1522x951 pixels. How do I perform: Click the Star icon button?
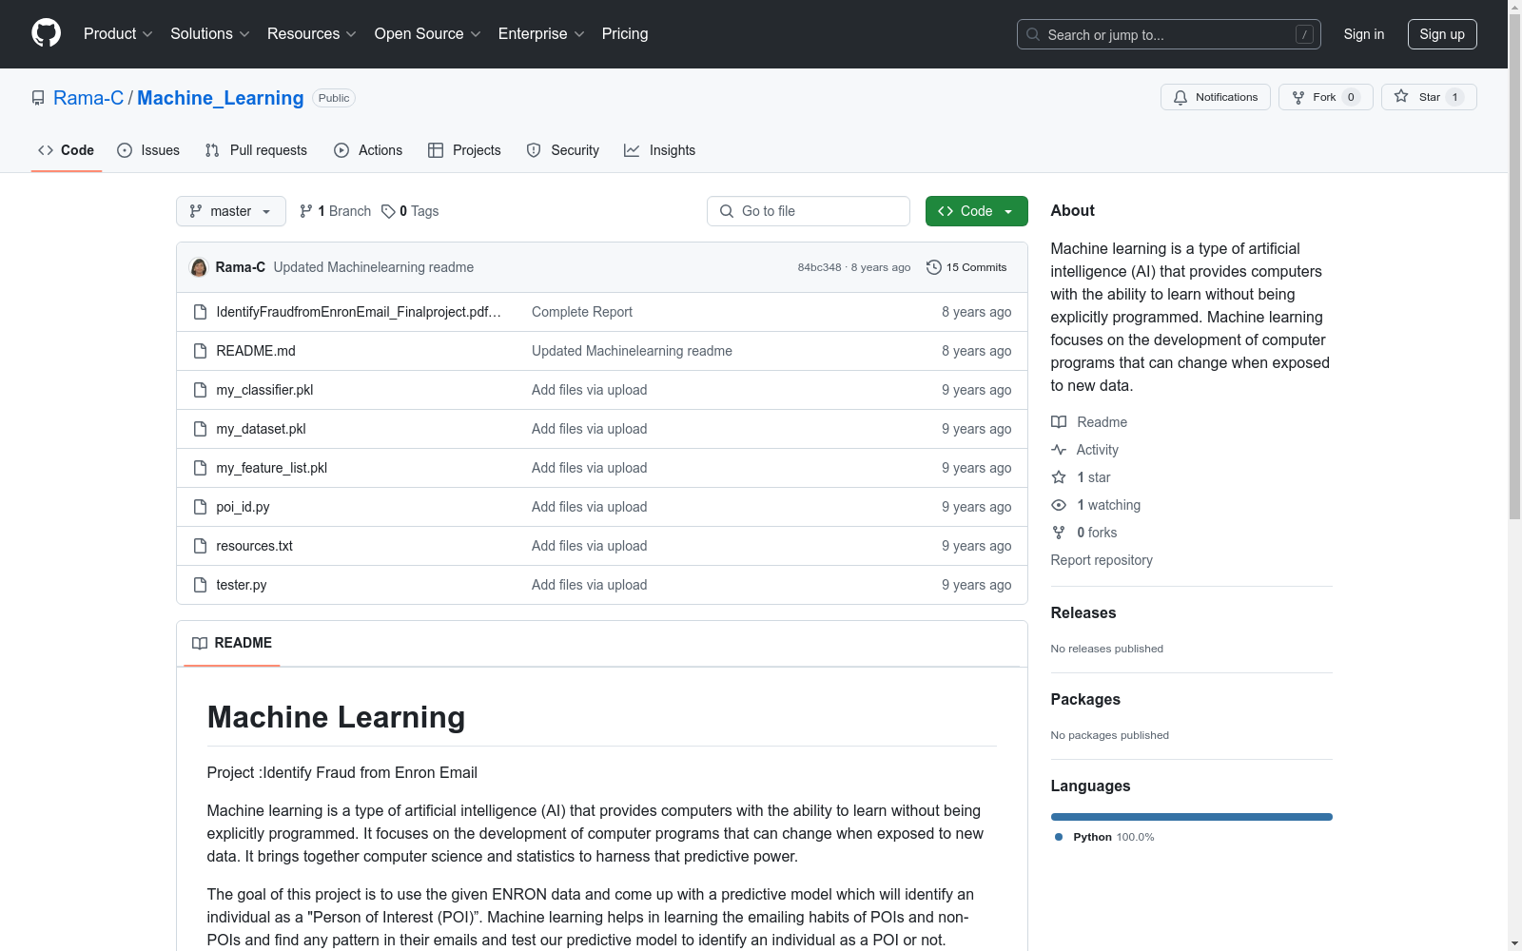click(x=1401, y=96)
